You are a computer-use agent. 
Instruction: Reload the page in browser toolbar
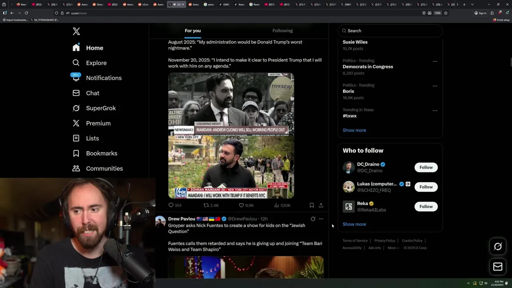point(26,13)
